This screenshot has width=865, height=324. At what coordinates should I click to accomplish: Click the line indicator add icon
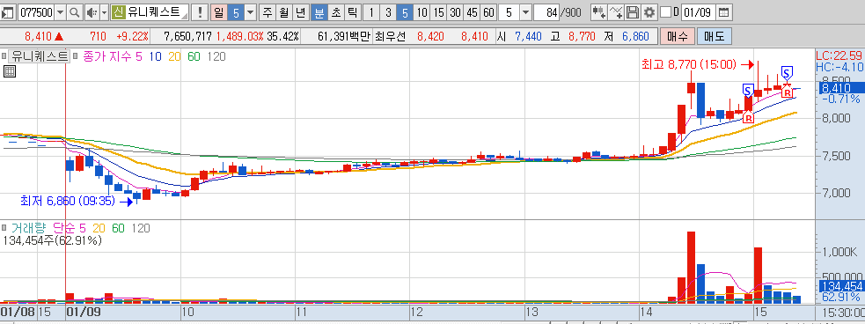pyautogui.click(x=617, y=12)
